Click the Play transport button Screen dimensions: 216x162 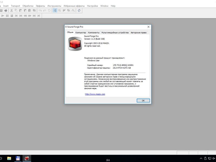tap(3, 16)
